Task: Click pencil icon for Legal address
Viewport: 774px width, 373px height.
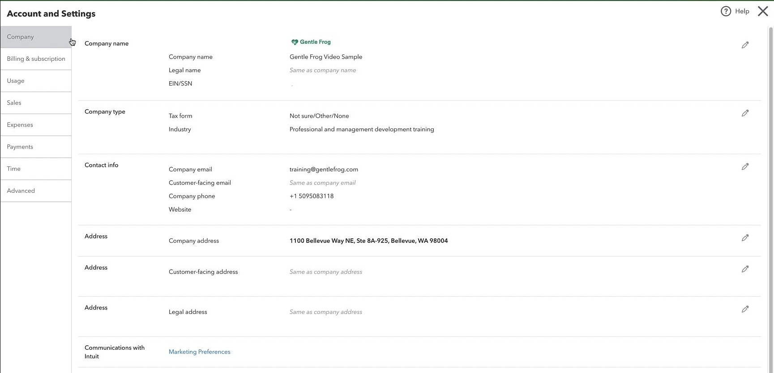Action: click(x=745, y=309)
